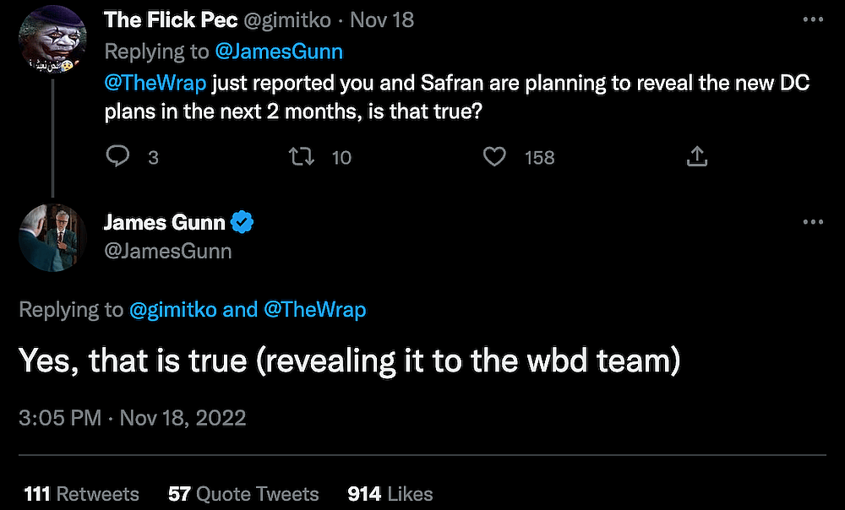Click @TheWrap in James Gunn's Replying to line

pos(314,310)
